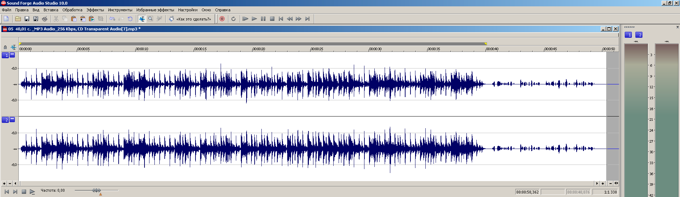Create a new file with the New icon

pyautogui.click(x=6, y=19)
